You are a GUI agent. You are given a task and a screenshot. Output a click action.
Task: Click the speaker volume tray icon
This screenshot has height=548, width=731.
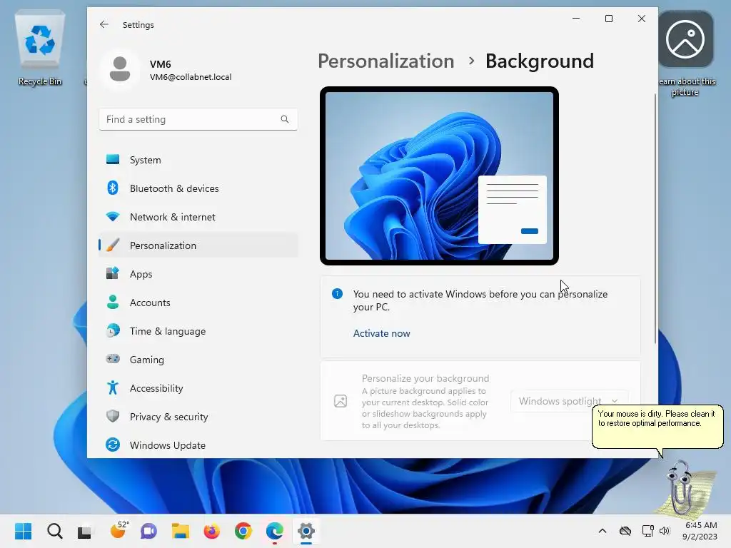pyautogui.click(x=665, y=531)
